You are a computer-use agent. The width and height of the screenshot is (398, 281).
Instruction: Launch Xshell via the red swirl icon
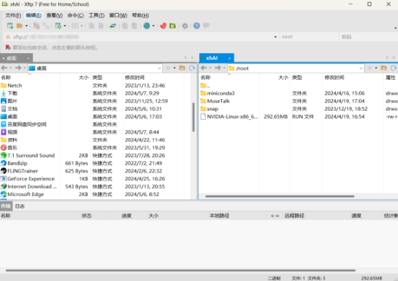point(163,26)
